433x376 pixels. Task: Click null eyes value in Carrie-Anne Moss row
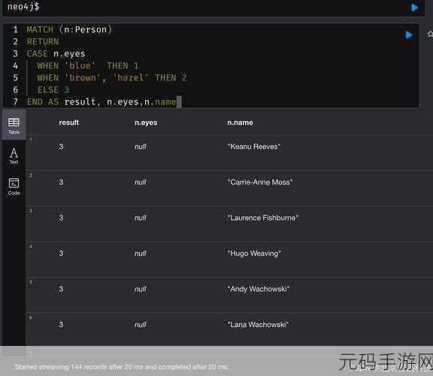[141, 182]
